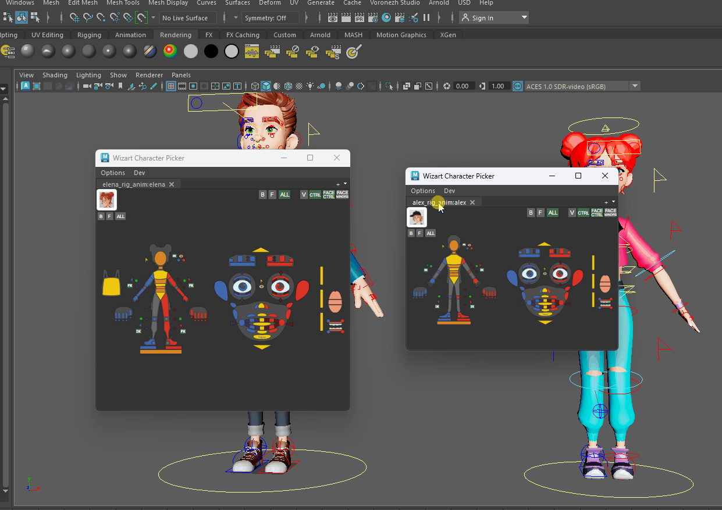Toggle the viewport grid display icon

(171, 86)
